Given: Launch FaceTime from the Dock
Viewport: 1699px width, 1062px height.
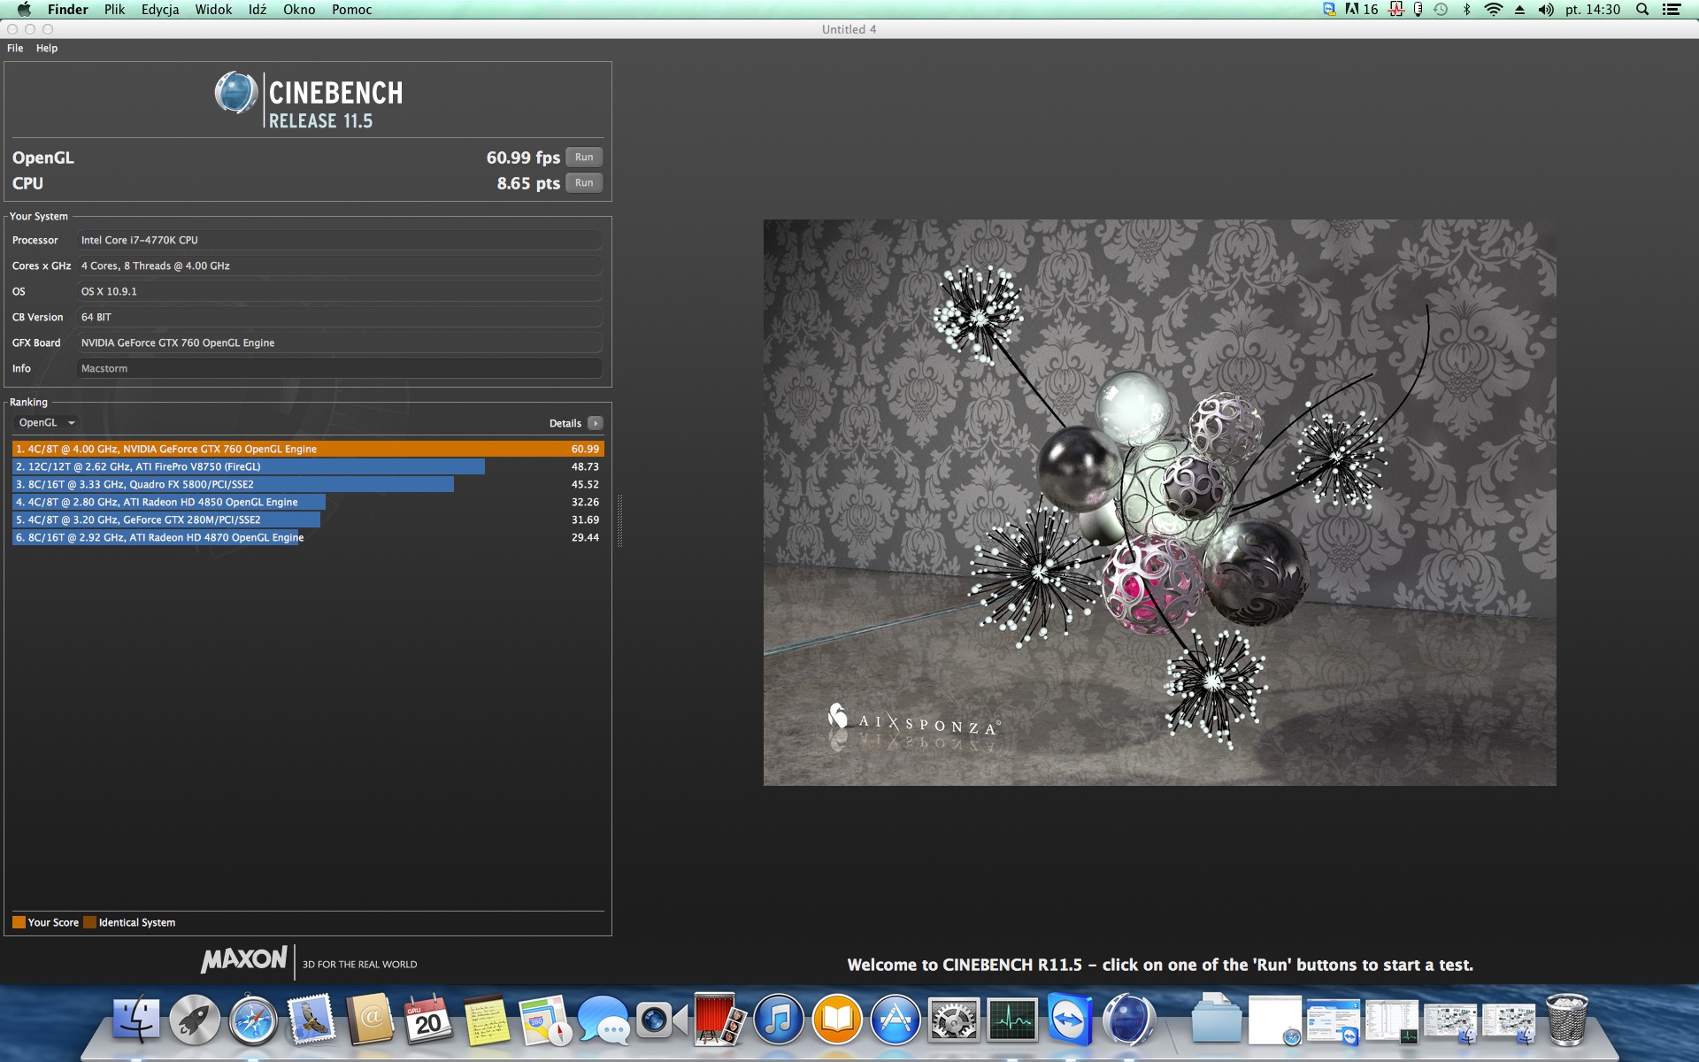Looking at the screenshot, I should 662,1020.
